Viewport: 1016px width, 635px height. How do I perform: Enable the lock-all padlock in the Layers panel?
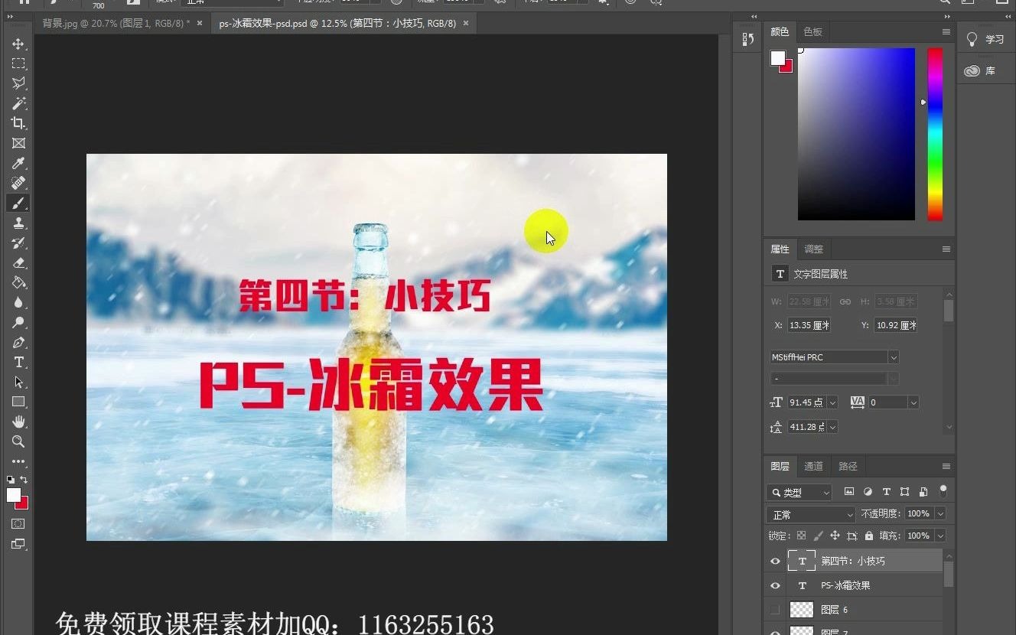pos(868,535)
